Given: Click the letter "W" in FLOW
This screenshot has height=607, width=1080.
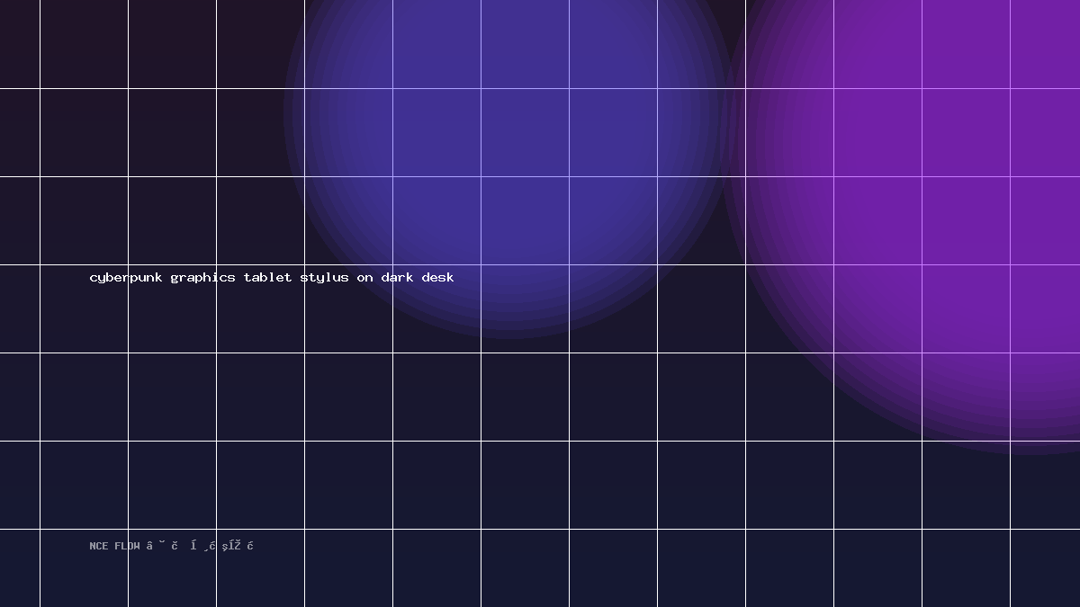Looking at the screenshot, I should [137, 546].
